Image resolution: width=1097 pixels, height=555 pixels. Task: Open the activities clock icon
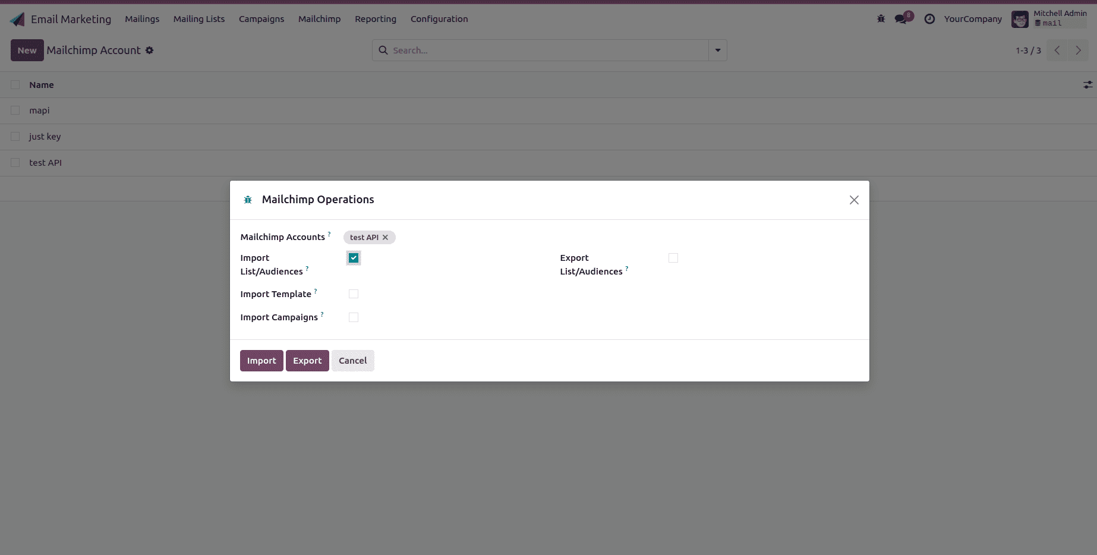pyautogui.click(x=929, y=19)
